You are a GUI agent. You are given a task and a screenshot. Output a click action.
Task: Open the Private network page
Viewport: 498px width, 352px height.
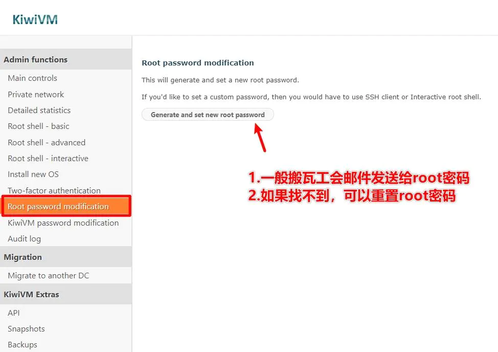click(36, 94)
